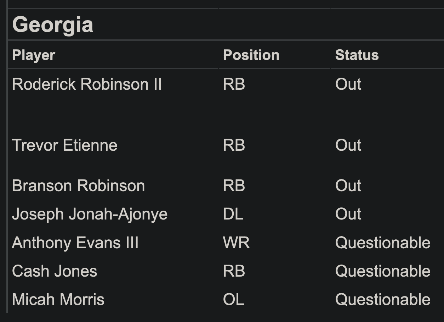444x322 pixels.
Task: Click Questionable status for Micah Morris
Action: (x=382, y=300)
